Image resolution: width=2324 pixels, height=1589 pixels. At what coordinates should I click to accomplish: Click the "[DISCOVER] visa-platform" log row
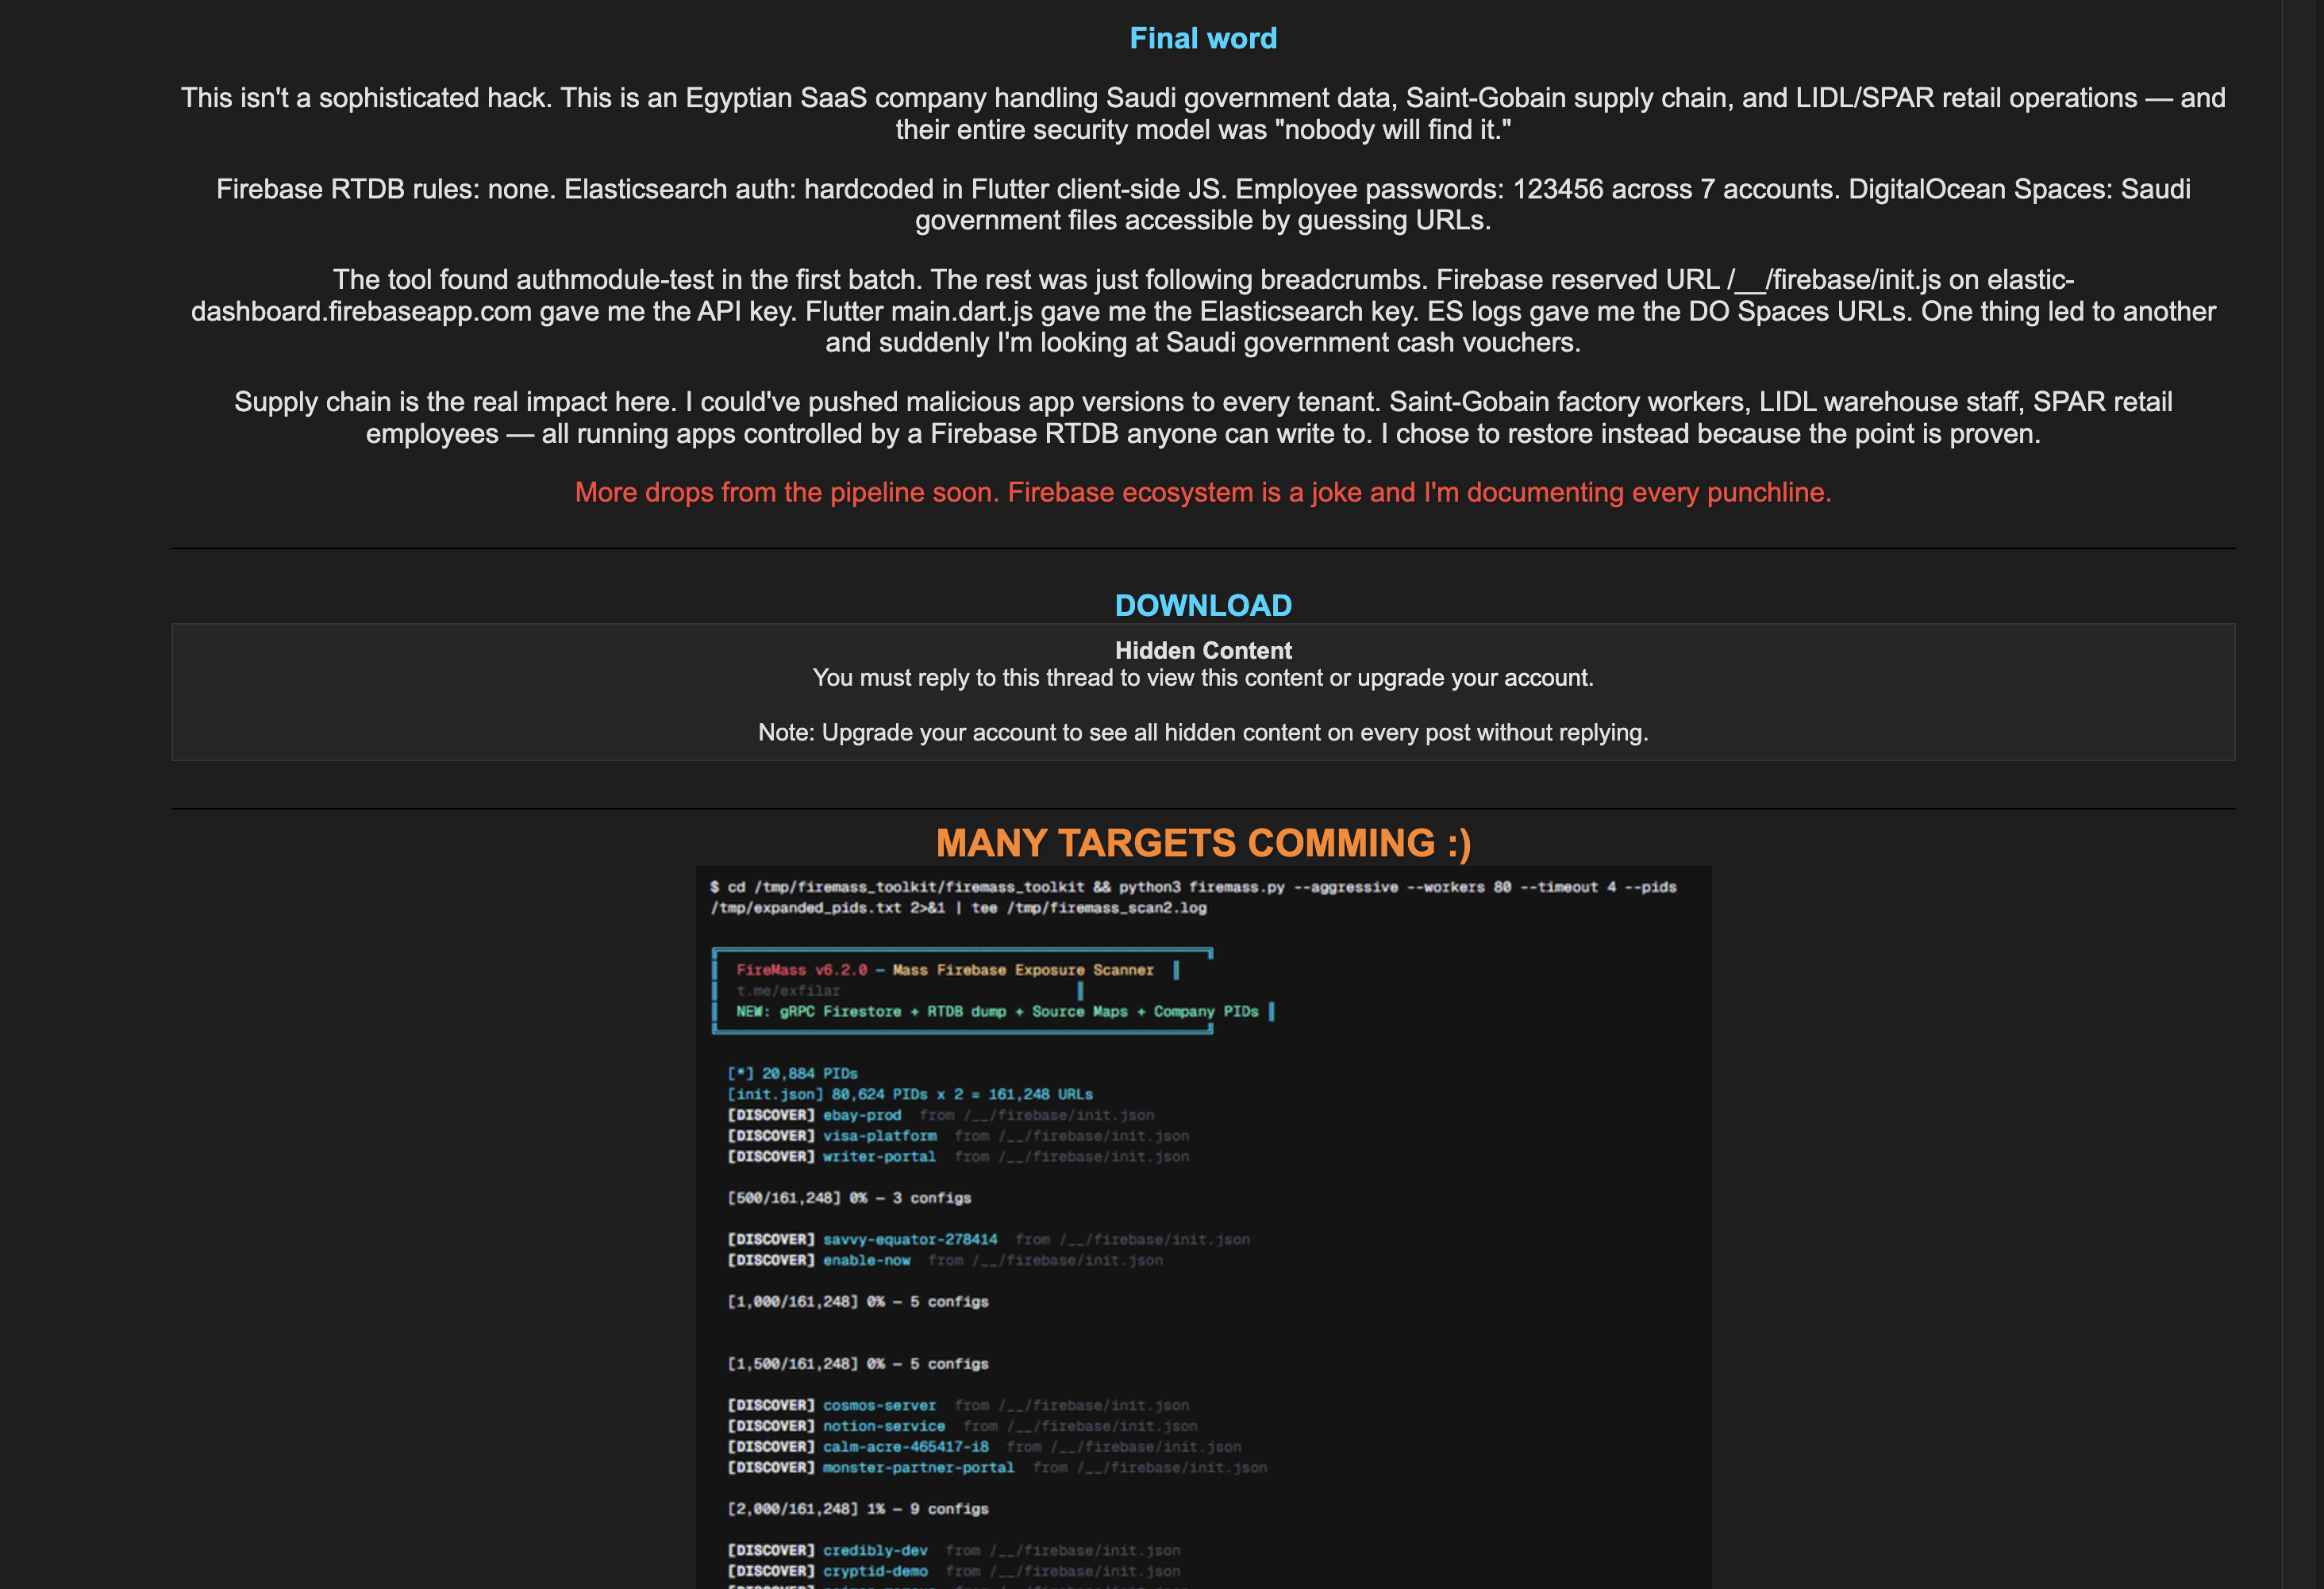tap(958, 1136)
